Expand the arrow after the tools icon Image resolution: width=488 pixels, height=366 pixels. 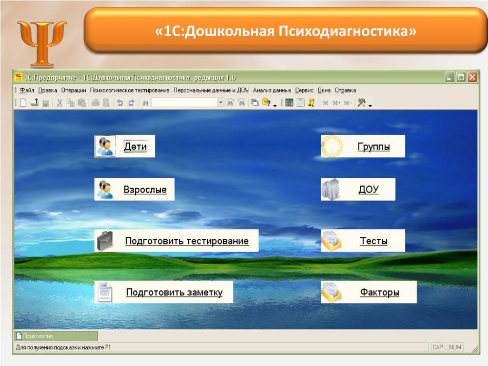[x=370, y=106]
